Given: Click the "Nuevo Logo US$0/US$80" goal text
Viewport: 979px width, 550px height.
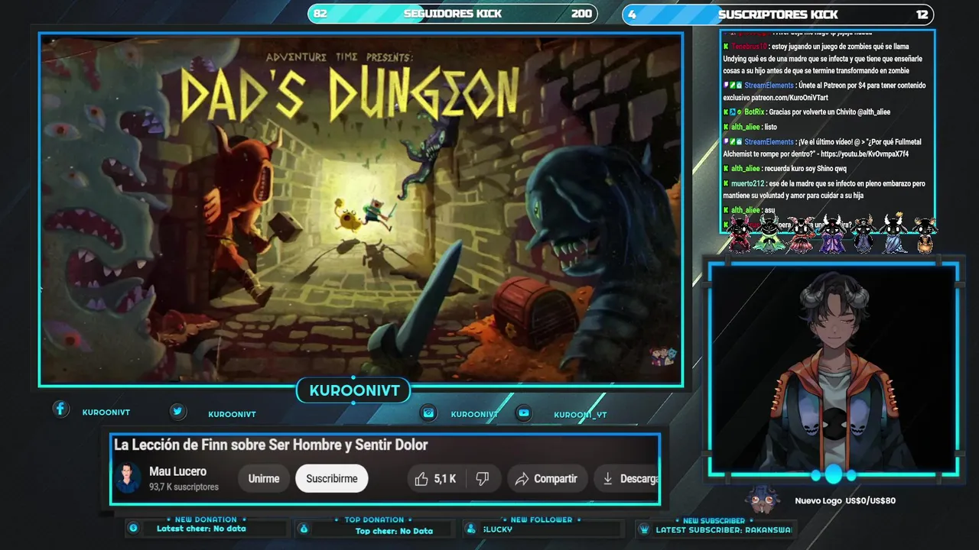Looking at the screenshot, I should [845, 501].
